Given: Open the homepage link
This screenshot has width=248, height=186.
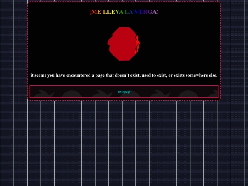Looking at the screenshot, I should point(124,92).
